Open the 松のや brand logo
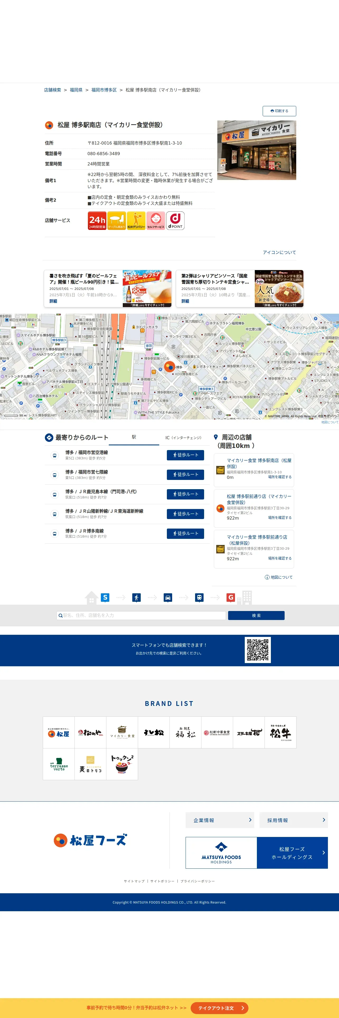The image size is (339, 1018). pyautogui.click(x=90, y=732)
